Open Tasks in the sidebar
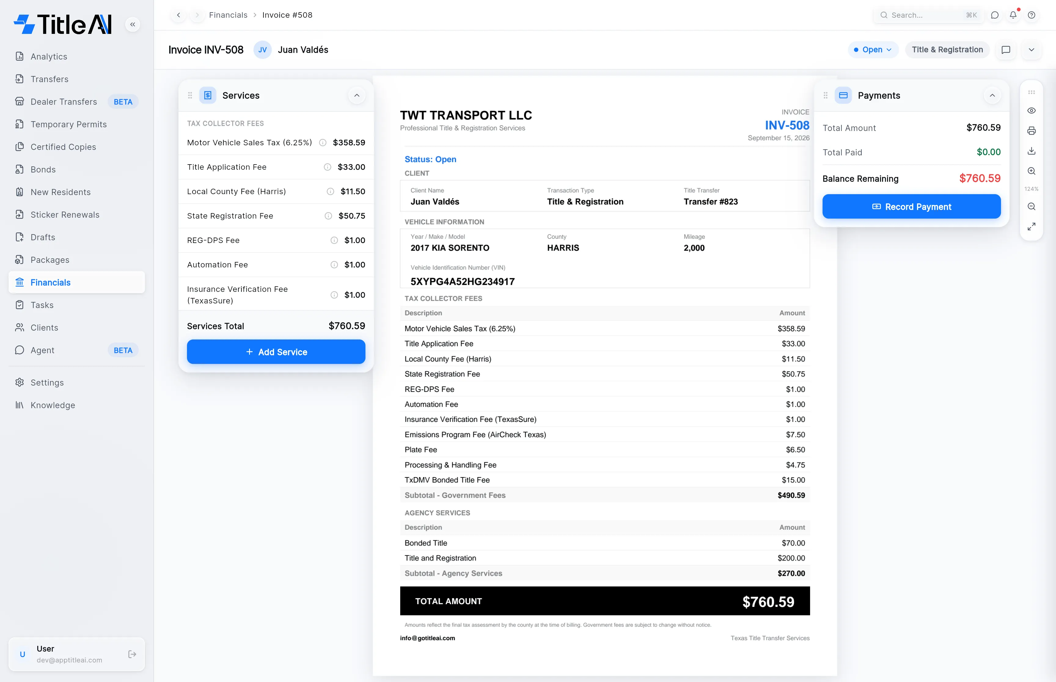The image size is (1056, 682). [x=77, y=305]
